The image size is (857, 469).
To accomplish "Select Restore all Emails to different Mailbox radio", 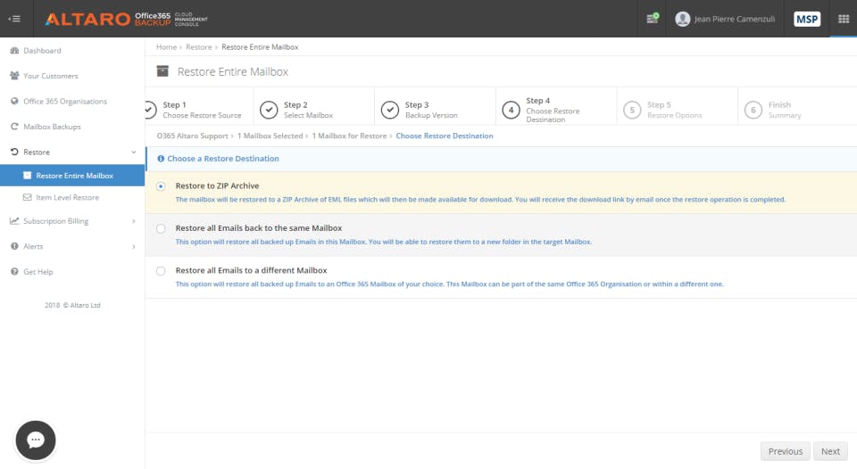I will 161,271.
